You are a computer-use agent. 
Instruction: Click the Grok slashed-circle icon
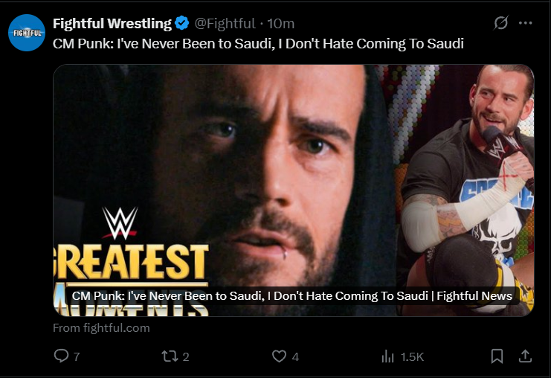pos(501,23)
